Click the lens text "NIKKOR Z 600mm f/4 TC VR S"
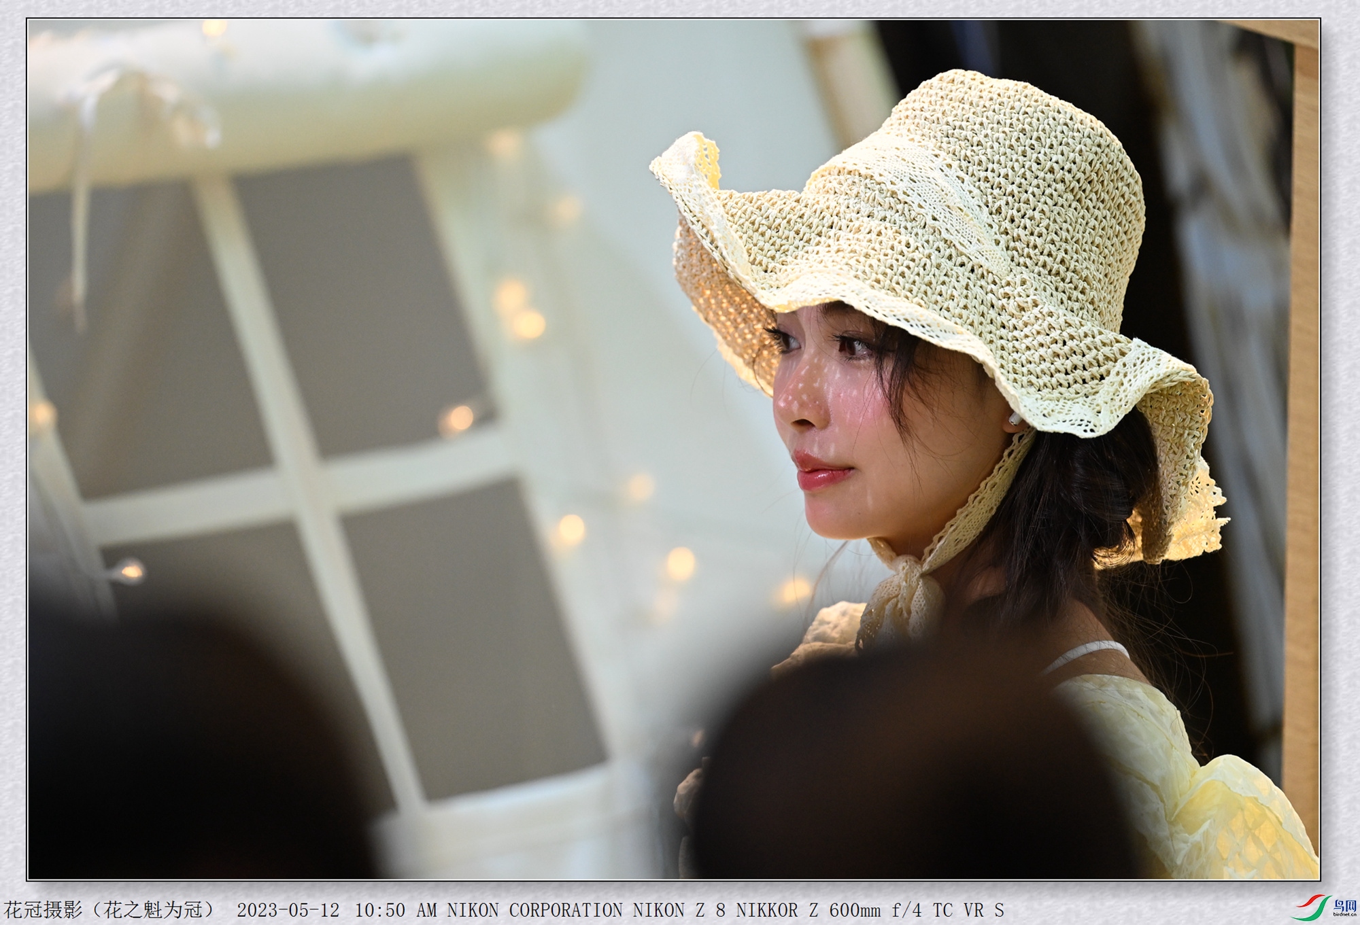Image resolution: width=1360 pixels, height=925 pixels. click(870, 910)
